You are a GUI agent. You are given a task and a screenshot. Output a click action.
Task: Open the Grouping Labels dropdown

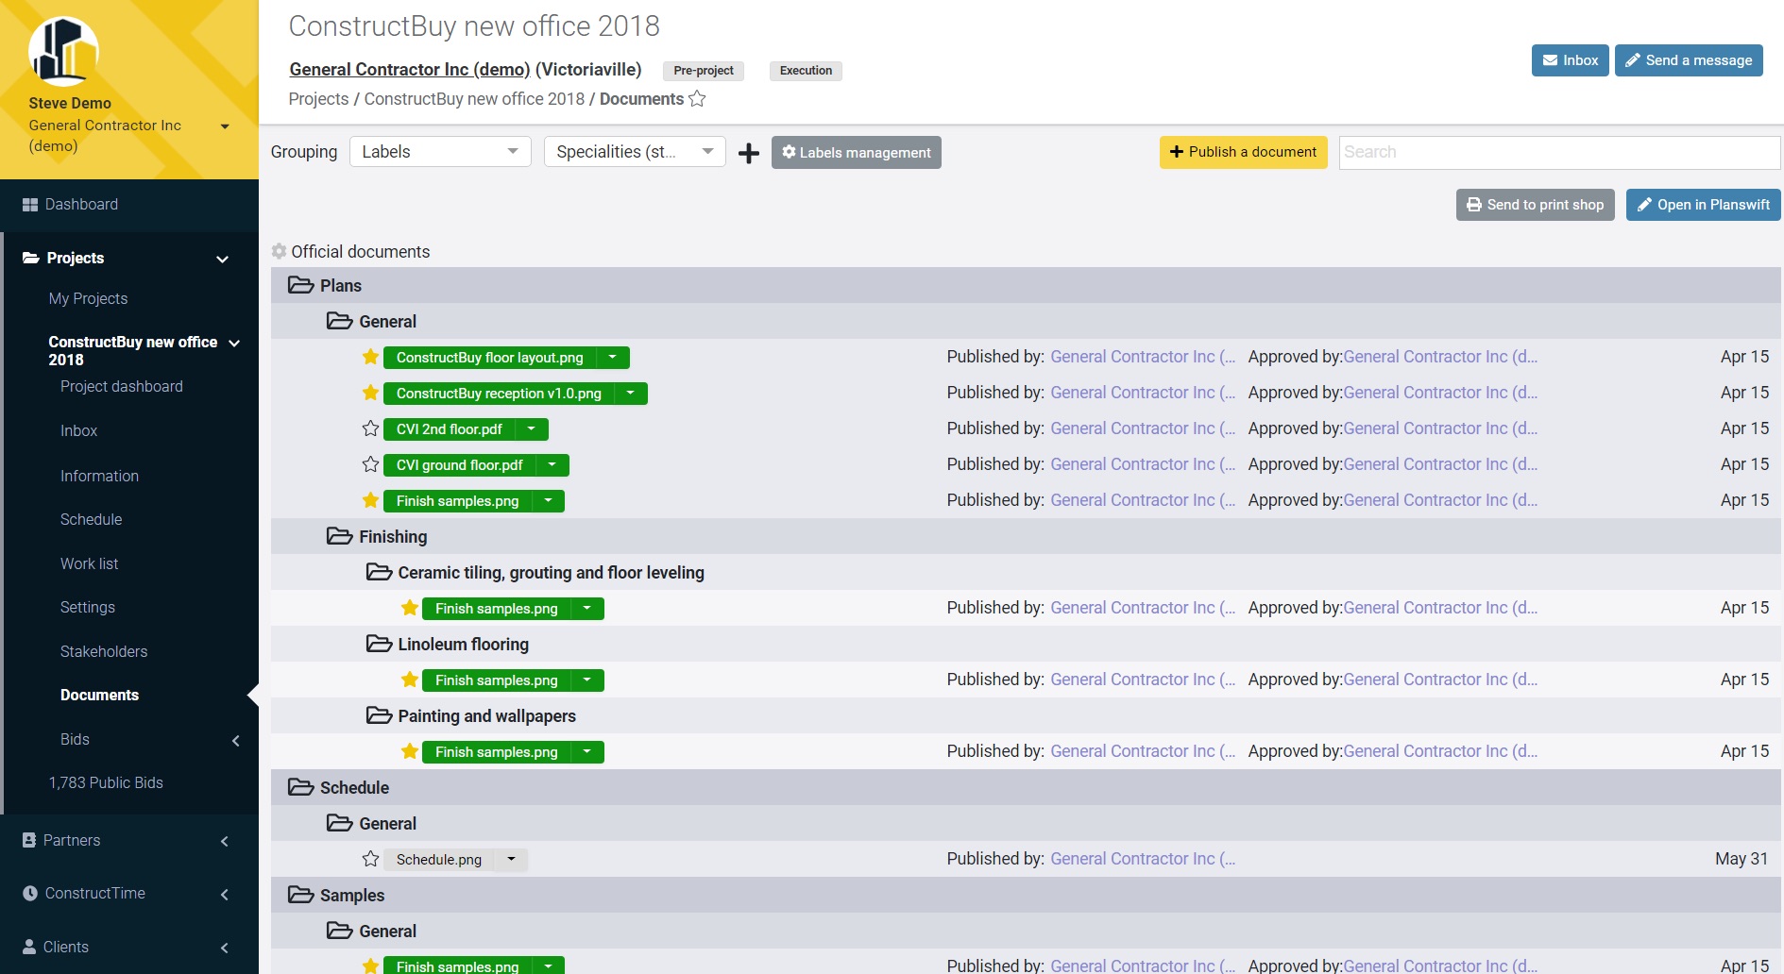coord(440,152)
